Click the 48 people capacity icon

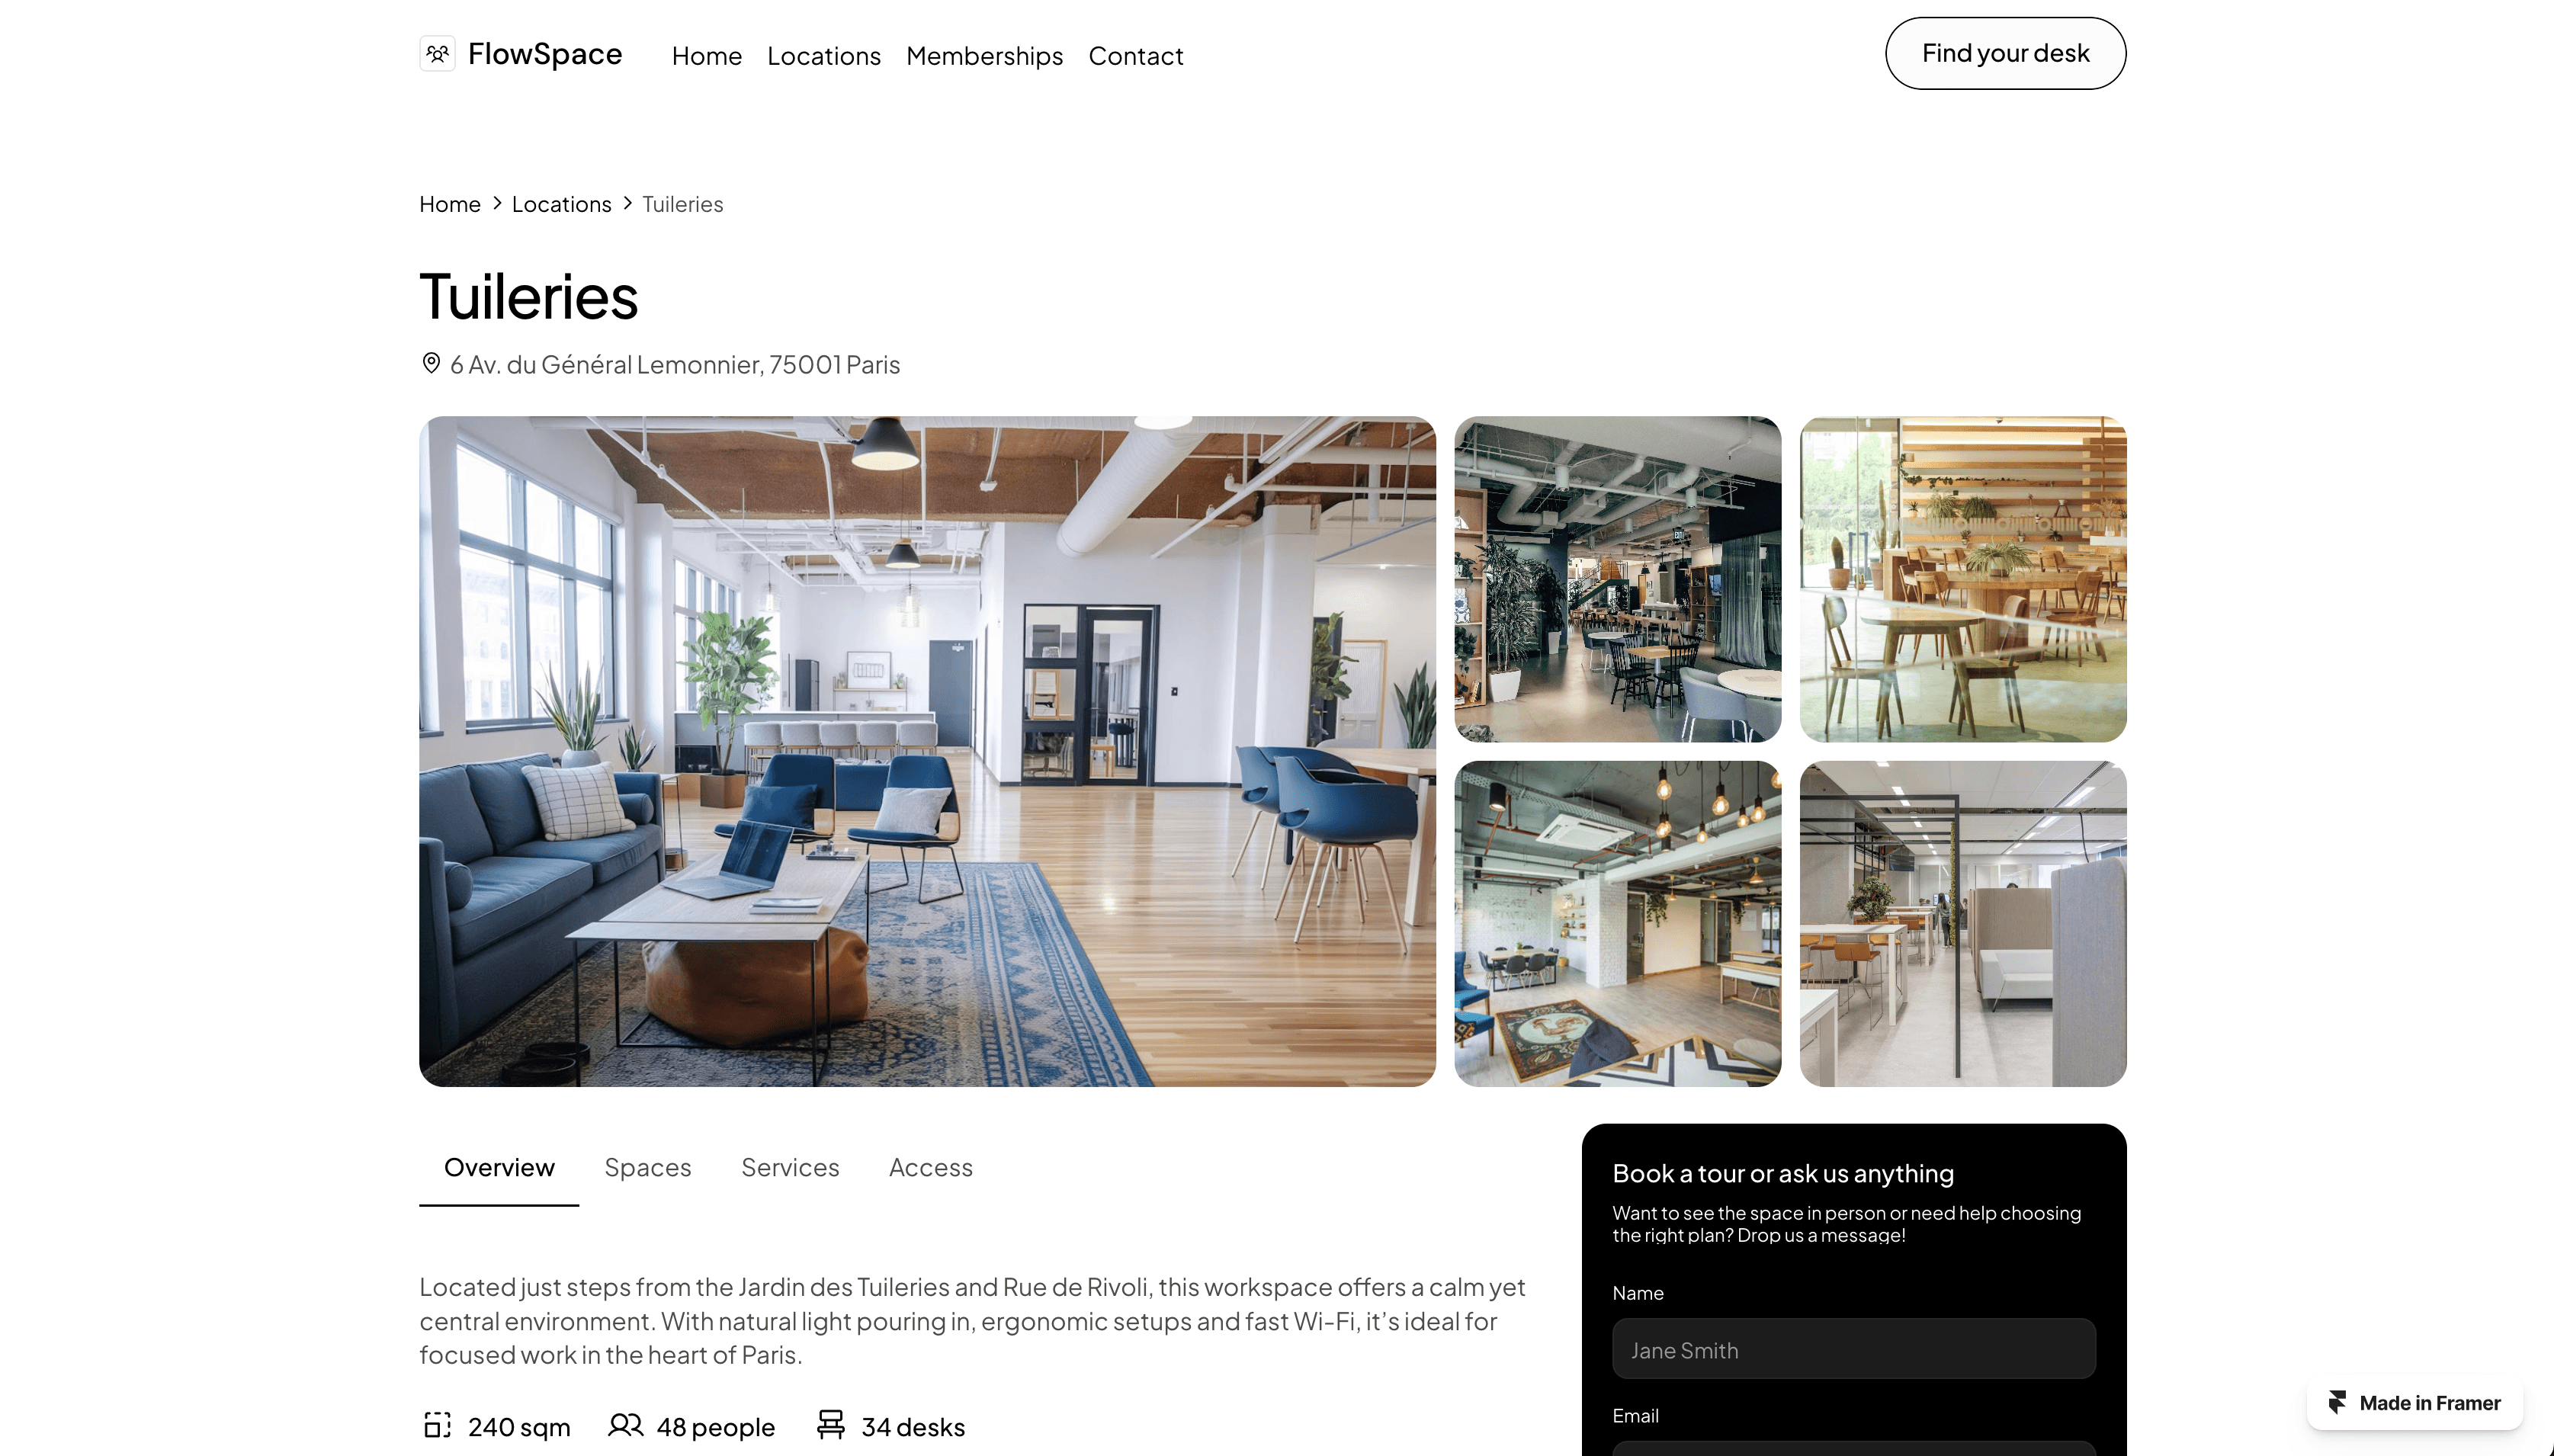pyautogui.click(x=626, y=1425)
